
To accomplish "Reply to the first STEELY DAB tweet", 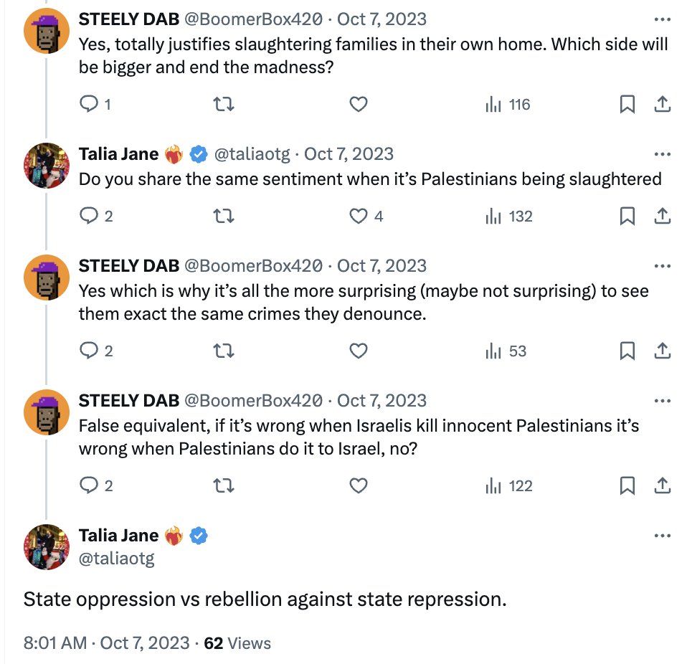I will coord(87,105).
